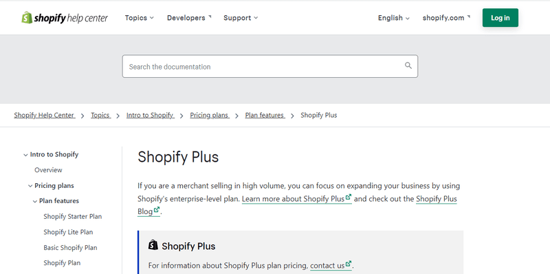The image size is (550, 274).
Task: Click external-link icon beside Blog
Action: tap(157, 210)
